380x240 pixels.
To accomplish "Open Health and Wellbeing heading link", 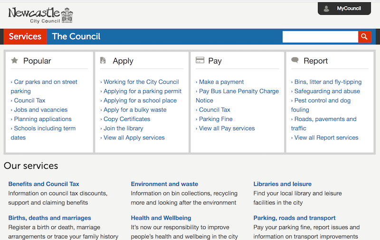I will (x=161, y=218).
